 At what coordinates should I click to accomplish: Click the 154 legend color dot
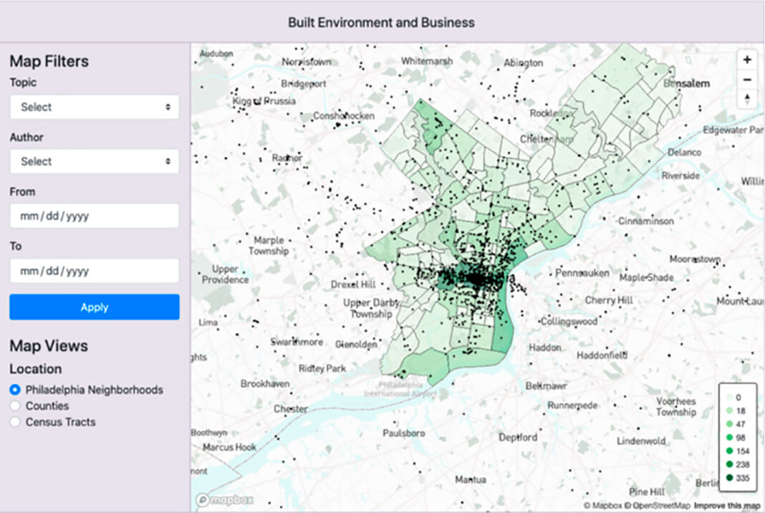click(729, 451)
